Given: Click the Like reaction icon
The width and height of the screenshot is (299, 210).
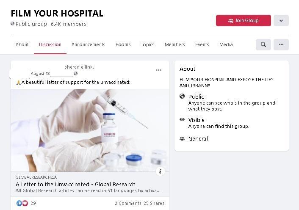Looking at the screenshot, I should [x=19, y=203].
